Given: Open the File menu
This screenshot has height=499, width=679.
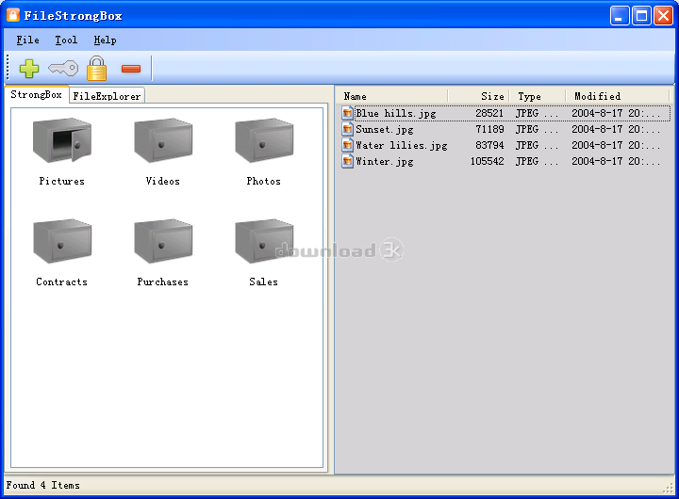Looking at the screenshot, I should click(x=27, y=40).
